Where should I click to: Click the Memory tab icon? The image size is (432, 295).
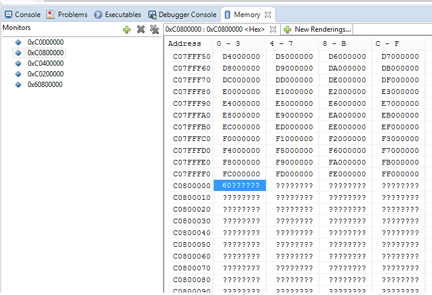[x=227, y=15]
